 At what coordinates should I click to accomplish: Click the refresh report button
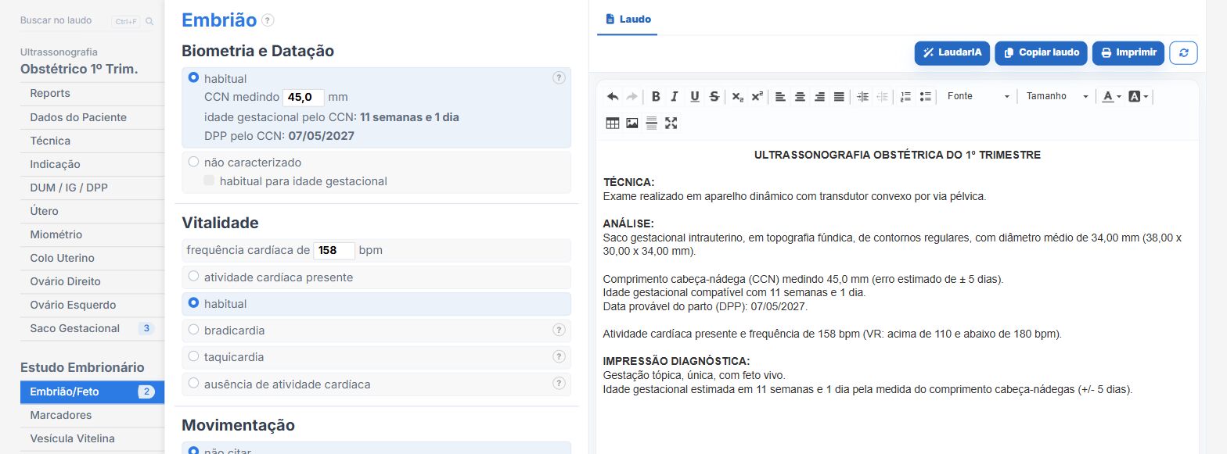1183,53
